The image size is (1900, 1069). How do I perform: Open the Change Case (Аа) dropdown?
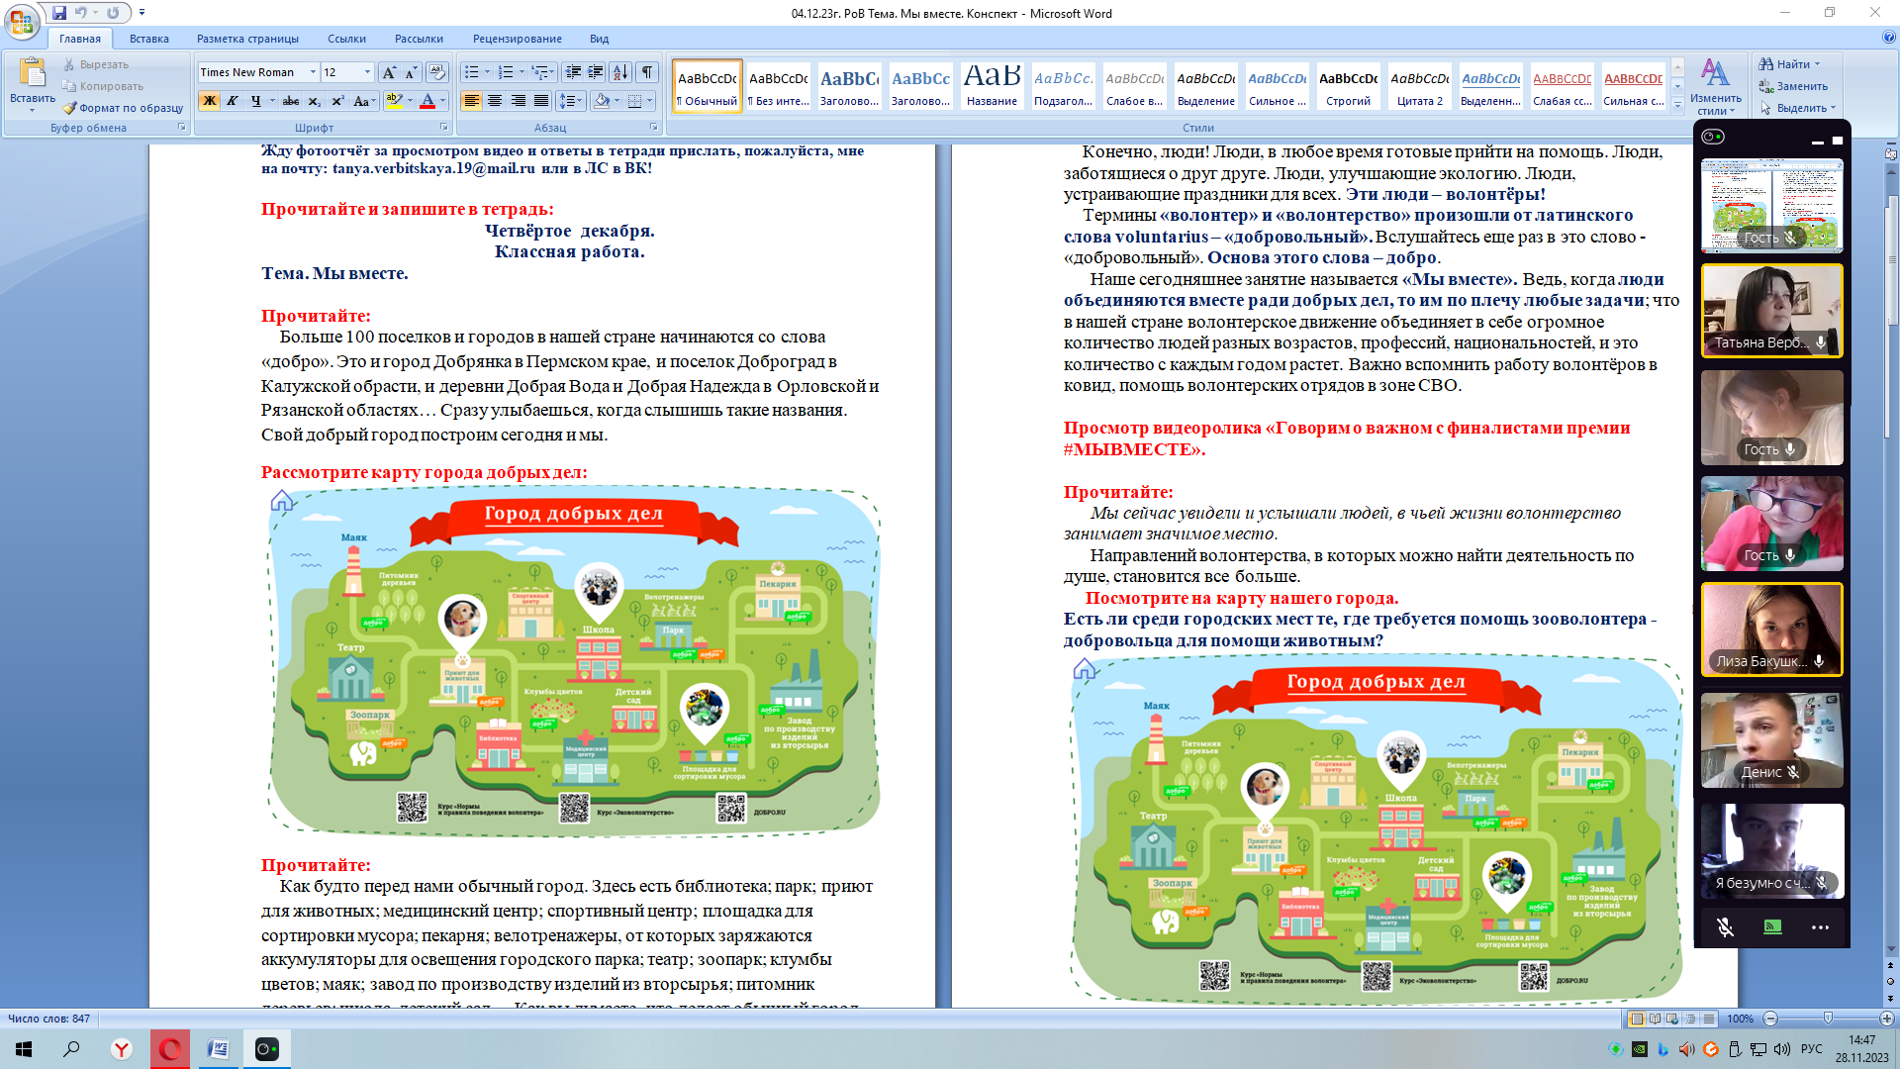coord(363,101)
